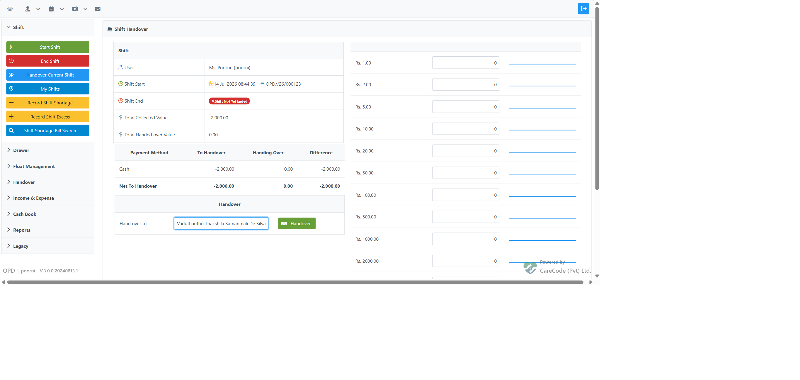The width and height of the screenshot is (800, 380).
Task: Click the Rs. 100.00 count field
Action: [x=466, y=195]
